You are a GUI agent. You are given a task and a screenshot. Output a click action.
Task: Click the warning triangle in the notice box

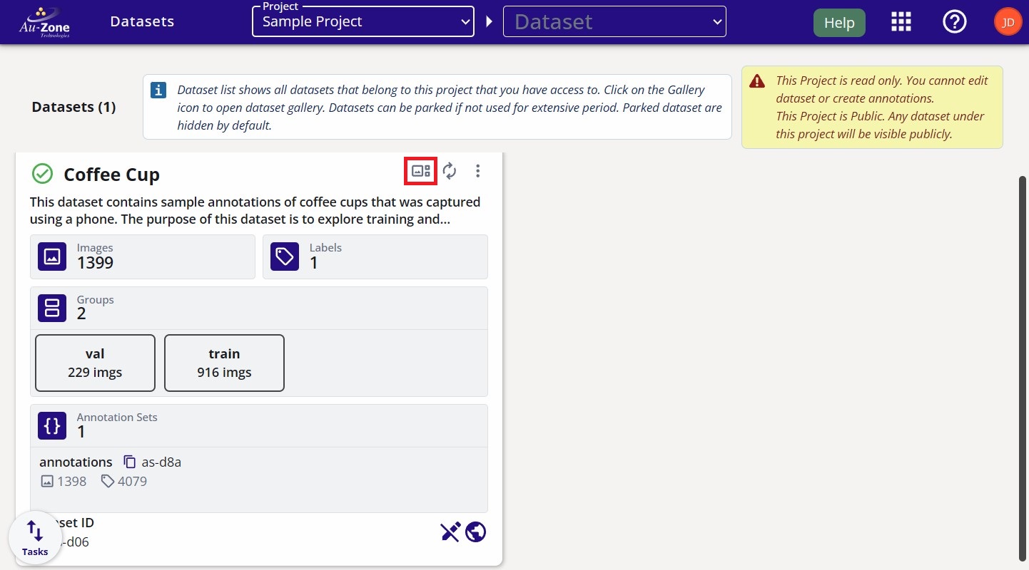point(756,81)
